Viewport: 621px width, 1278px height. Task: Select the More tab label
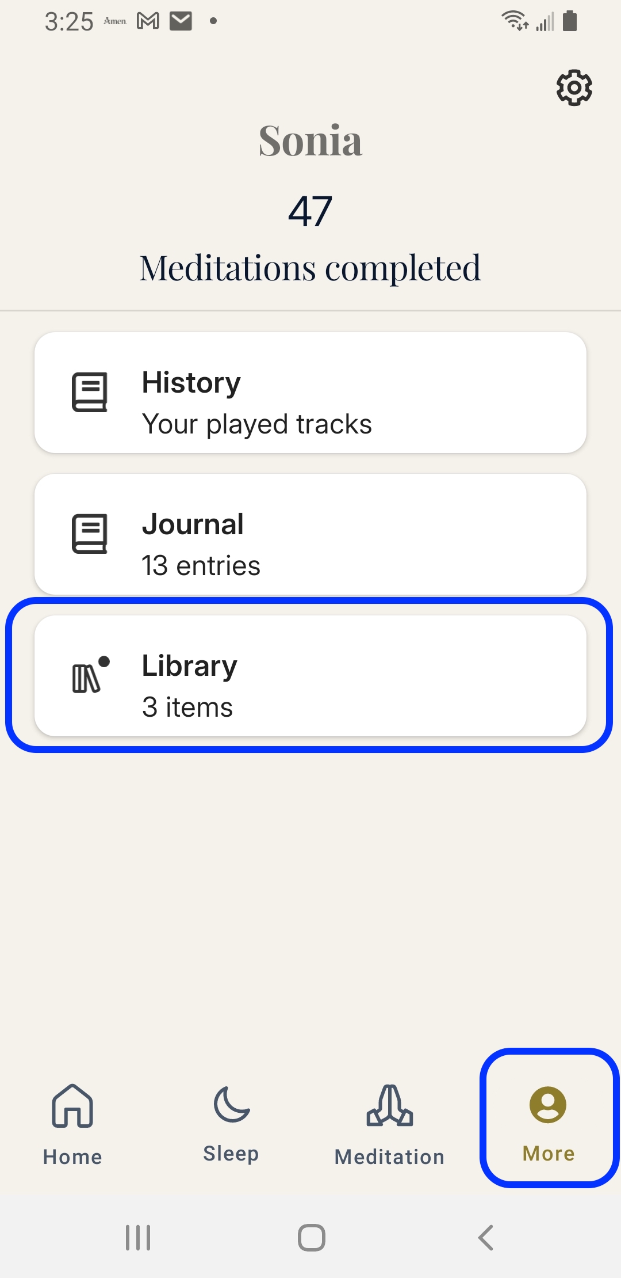549,1154
